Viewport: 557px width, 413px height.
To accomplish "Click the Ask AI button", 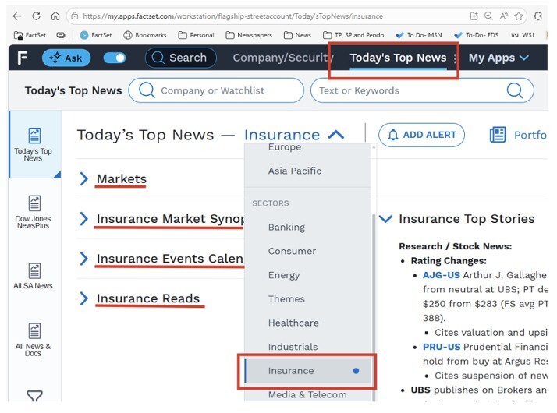I will point(66,58).
